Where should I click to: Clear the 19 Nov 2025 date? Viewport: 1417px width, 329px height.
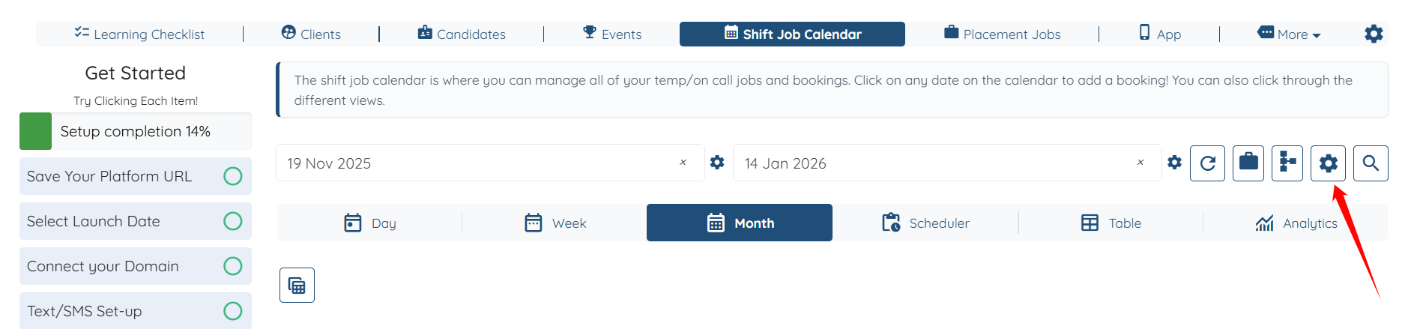click(x=683, y=163)
